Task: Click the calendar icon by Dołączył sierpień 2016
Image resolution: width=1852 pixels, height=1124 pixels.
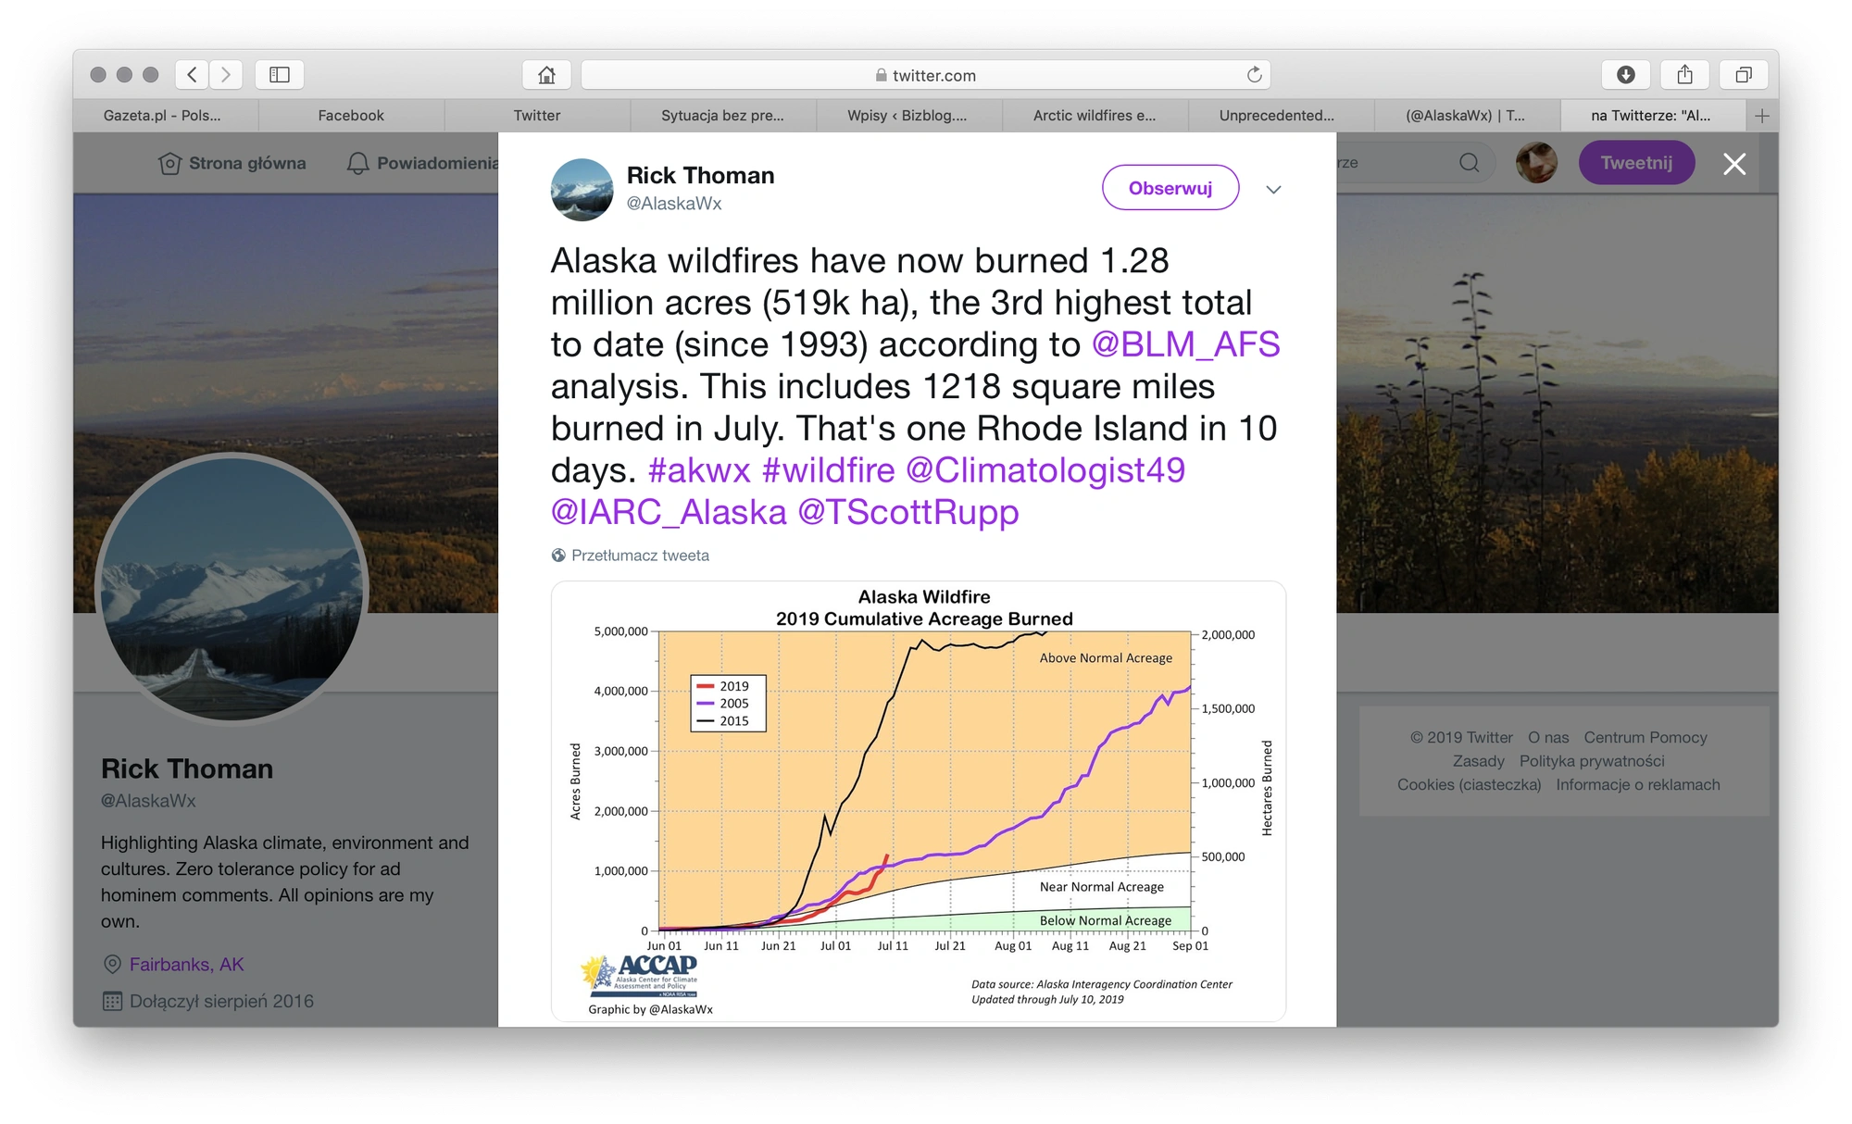Action: [x=112, y=1002]
